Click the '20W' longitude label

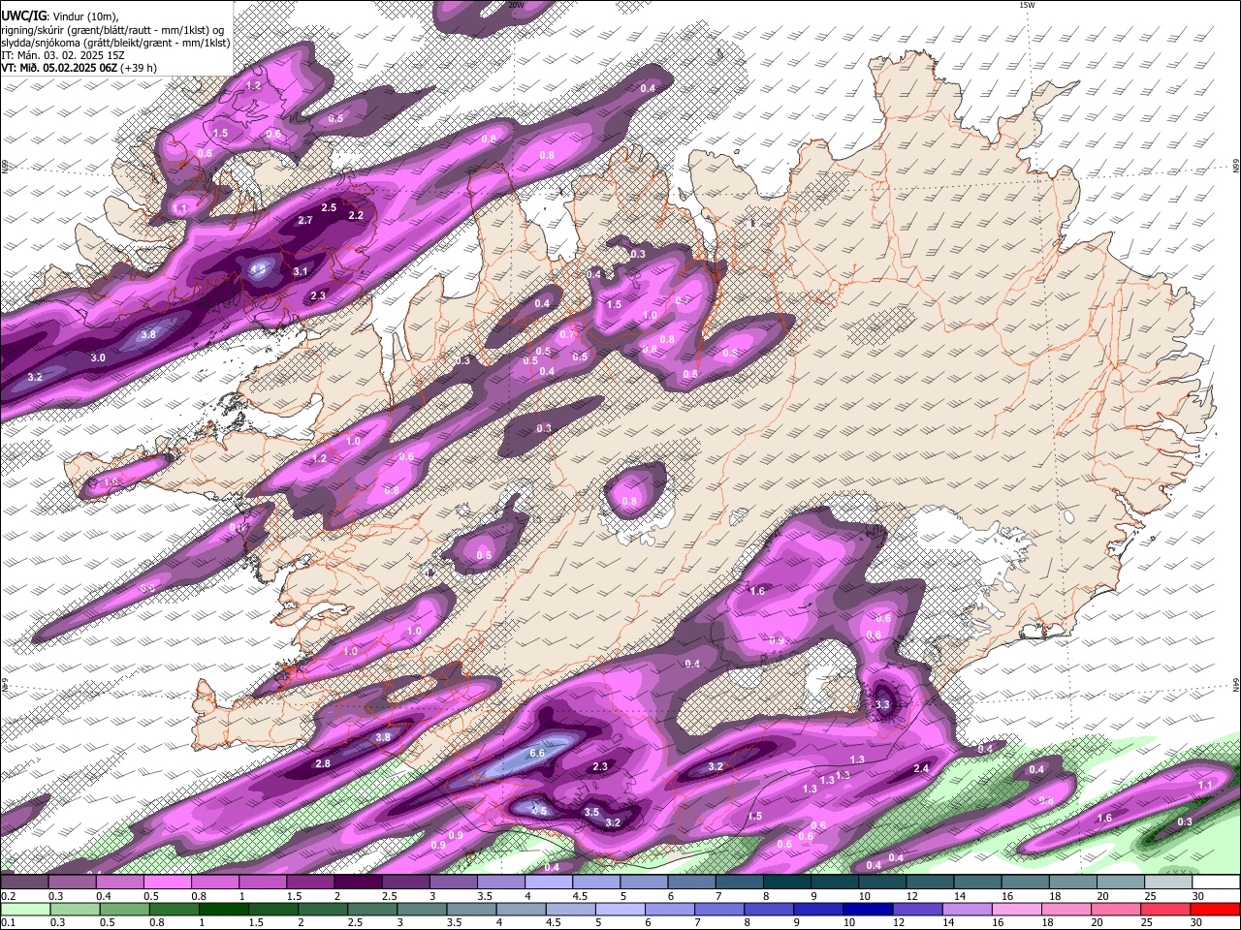(516, 5)
